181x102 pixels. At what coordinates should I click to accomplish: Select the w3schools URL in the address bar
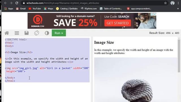tap(63, 3)
